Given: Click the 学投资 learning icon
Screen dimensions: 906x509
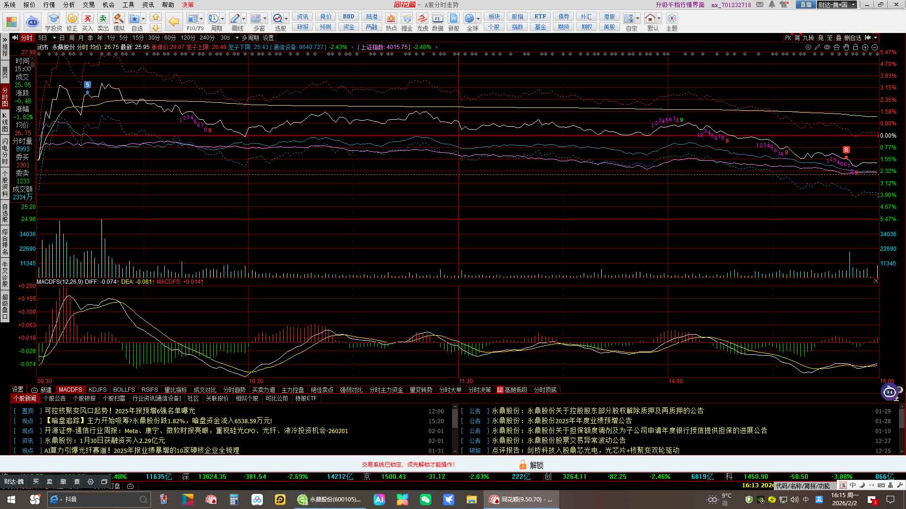Looking at the screenshot, I should click(x=53, y=19).
